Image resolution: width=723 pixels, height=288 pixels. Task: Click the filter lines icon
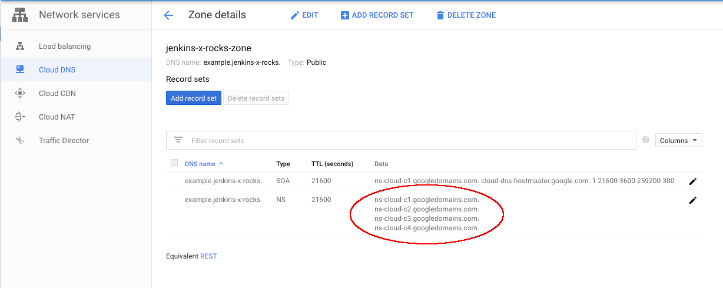click(178, 140)
